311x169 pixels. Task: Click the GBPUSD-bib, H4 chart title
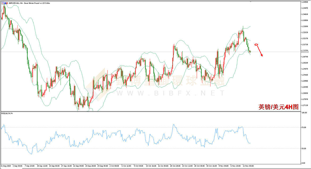click(x=29, y=3)
